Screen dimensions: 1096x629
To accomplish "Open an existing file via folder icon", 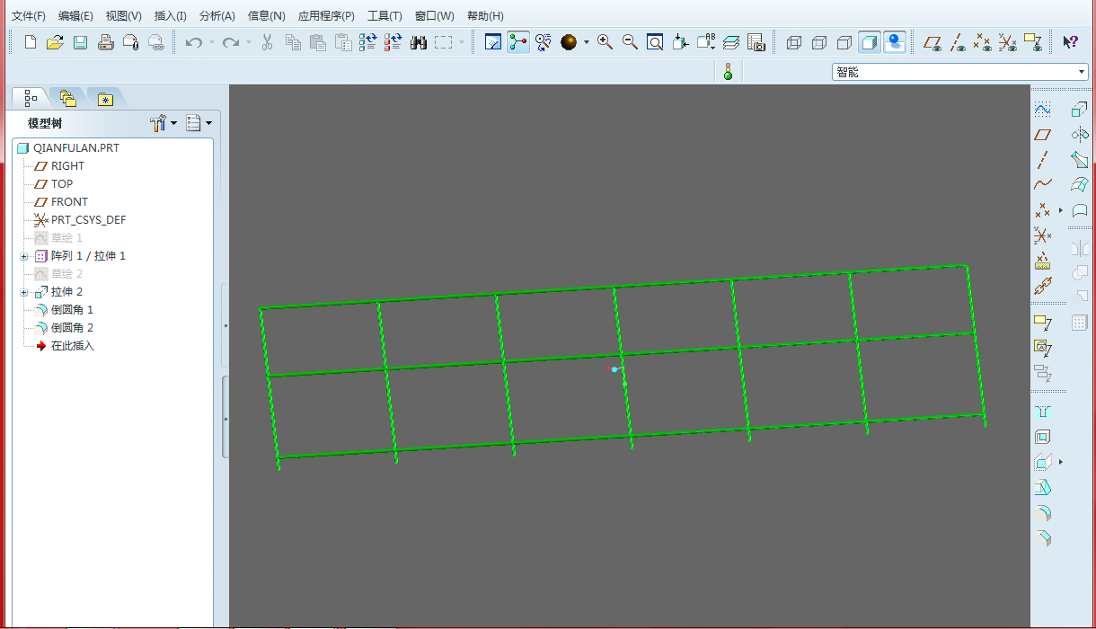I will (x=55, y=42).
